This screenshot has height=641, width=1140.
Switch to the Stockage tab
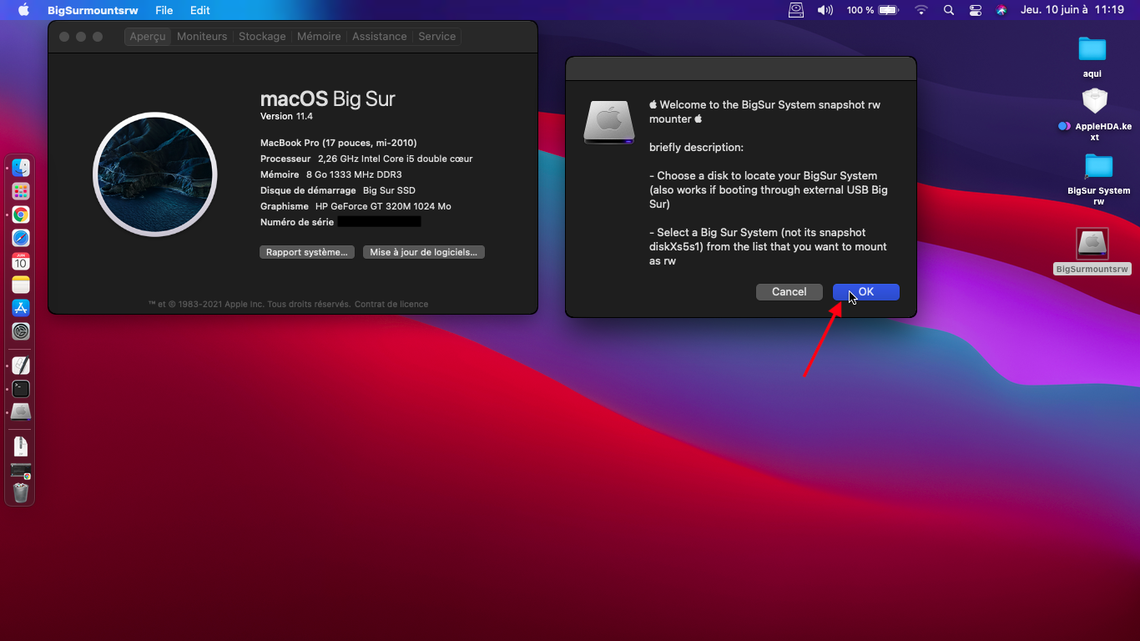coord(262,37)
